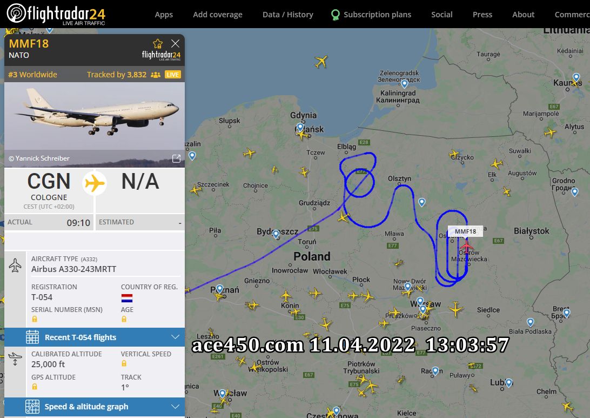Image resolution: width=590 pixels, height=418 pixels.
Task: Click the graph icon beside Speed & altitude
Action: point(32,407)
